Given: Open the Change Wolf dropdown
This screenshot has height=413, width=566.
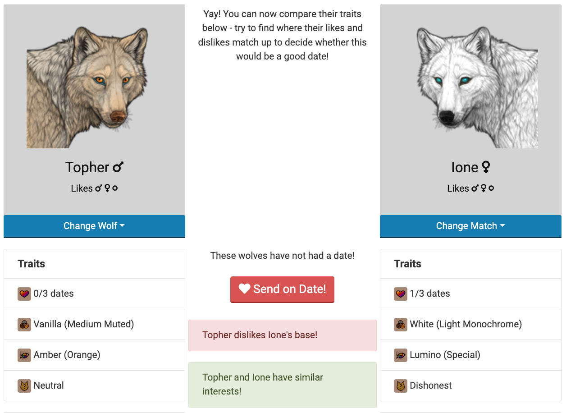Looking at the screenshot, I should 94,226.
